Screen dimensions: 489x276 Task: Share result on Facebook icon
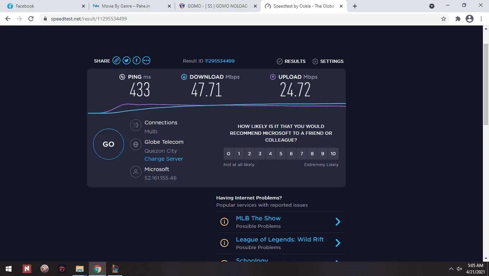137,61
